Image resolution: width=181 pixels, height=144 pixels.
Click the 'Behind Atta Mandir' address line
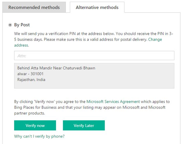click(x=56, y=68)
